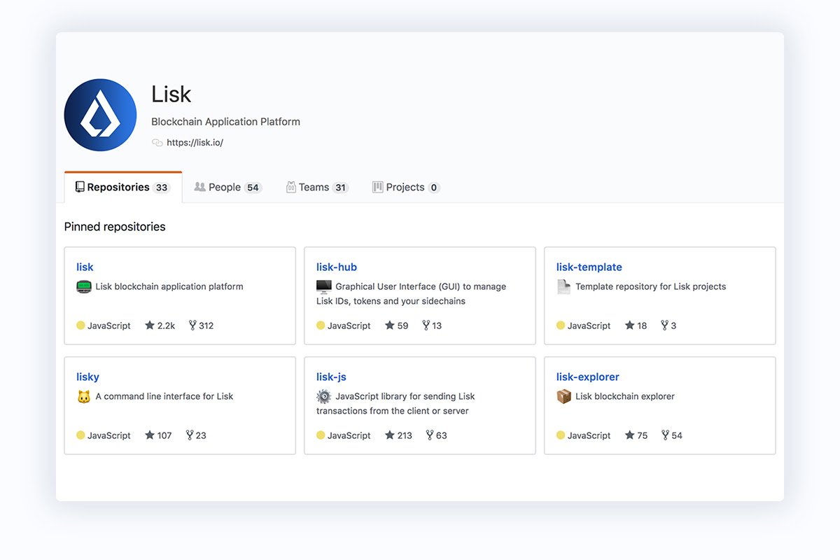Click the 54 forks count on lisk-explorer
This screenshot has height=560, width=840.
(x=677, y=435)
